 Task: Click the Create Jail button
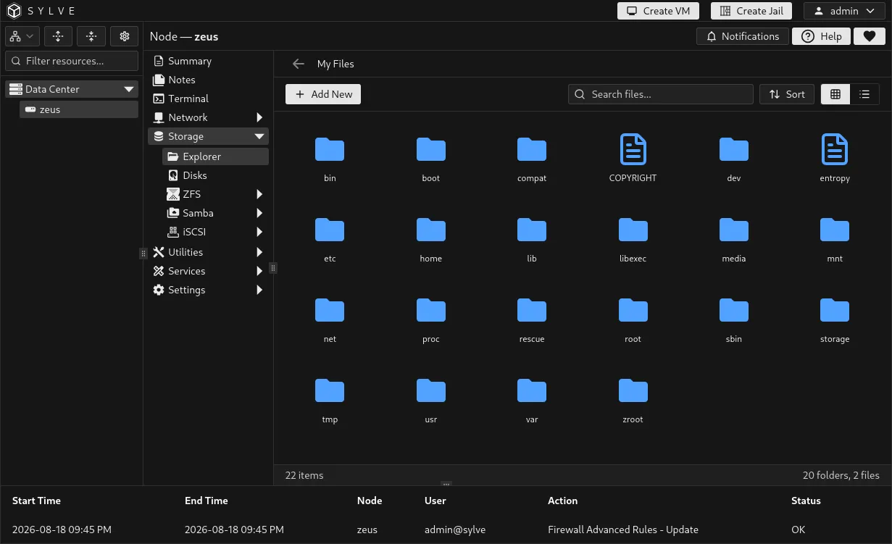coord(751,11)
